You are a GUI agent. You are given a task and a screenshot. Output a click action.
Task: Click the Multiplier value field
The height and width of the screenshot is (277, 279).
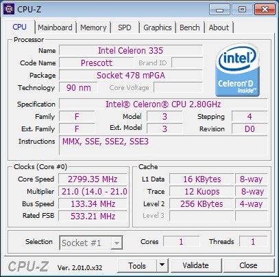click(x=93, y=191)
